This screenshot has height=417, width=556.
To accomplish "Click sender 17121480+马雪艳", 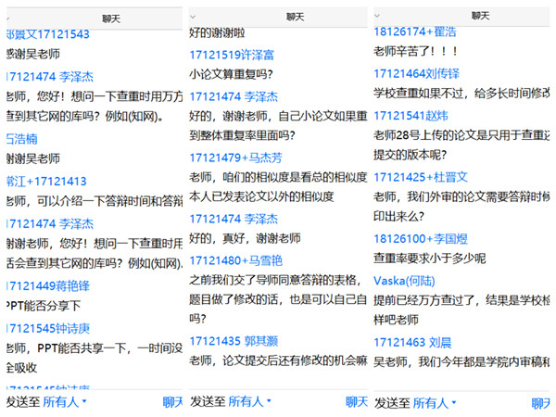I will pos(236,260).
